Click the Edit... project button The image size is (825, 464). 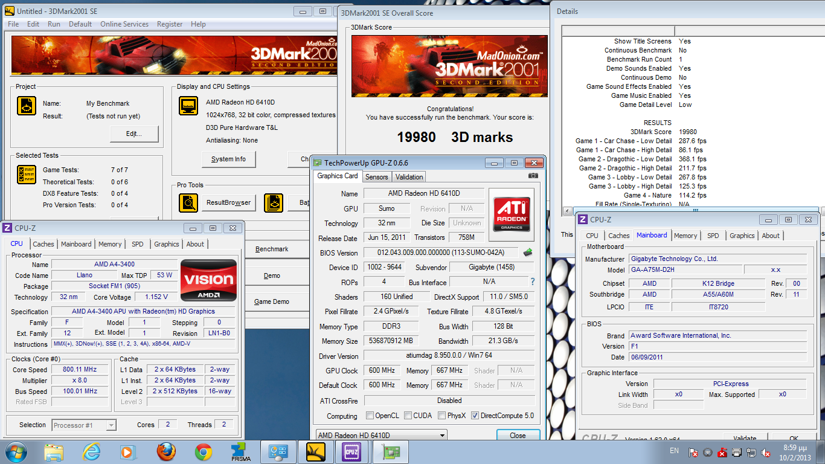click(134, 134)
